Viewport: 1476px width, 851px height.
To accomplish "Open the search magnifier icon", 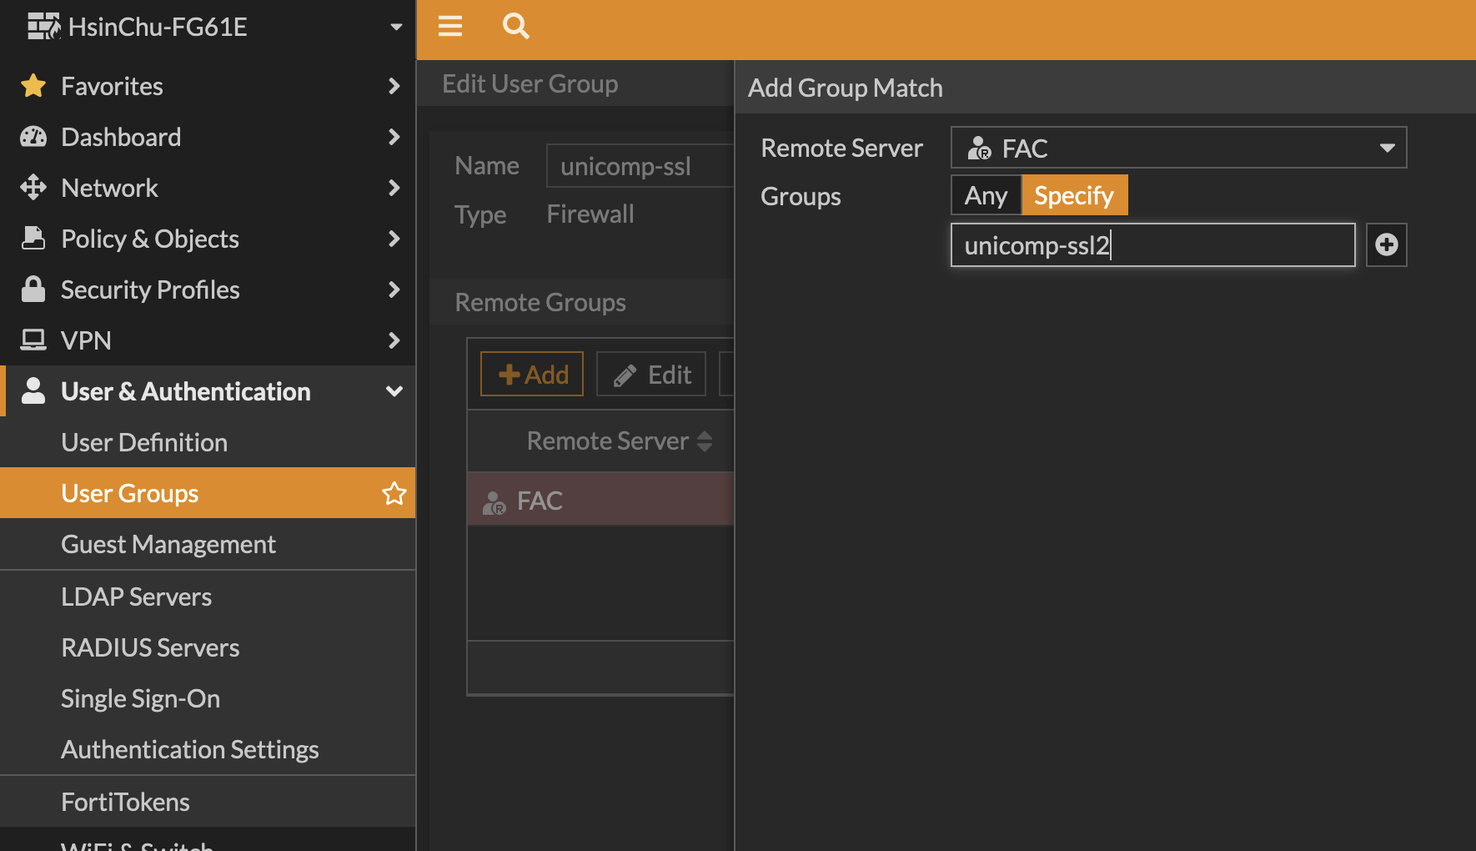I will 516,27.
